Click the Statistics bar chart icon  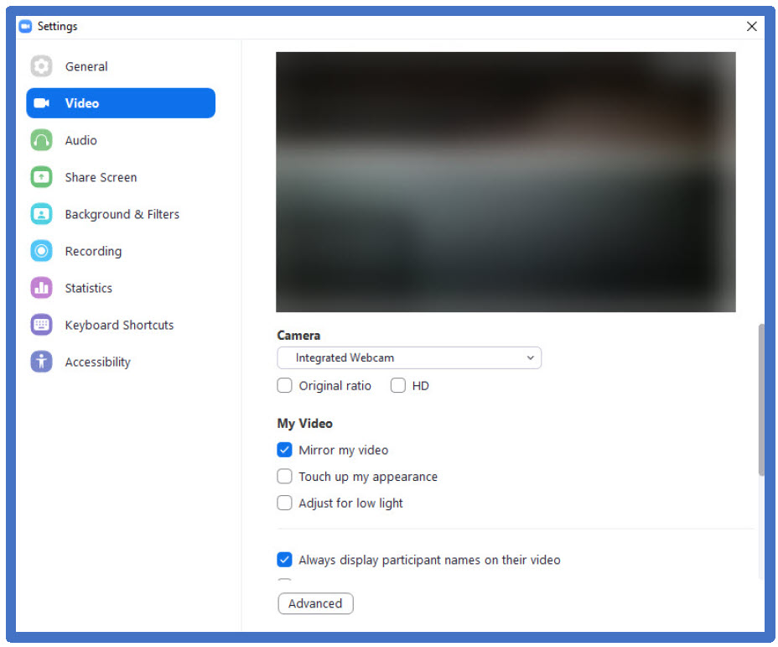pyautogui.click(x=41, y=288)
